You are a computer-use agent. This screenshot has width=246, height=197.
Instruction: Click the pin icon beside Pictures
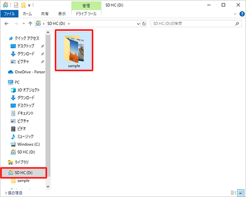click(42, 62)
